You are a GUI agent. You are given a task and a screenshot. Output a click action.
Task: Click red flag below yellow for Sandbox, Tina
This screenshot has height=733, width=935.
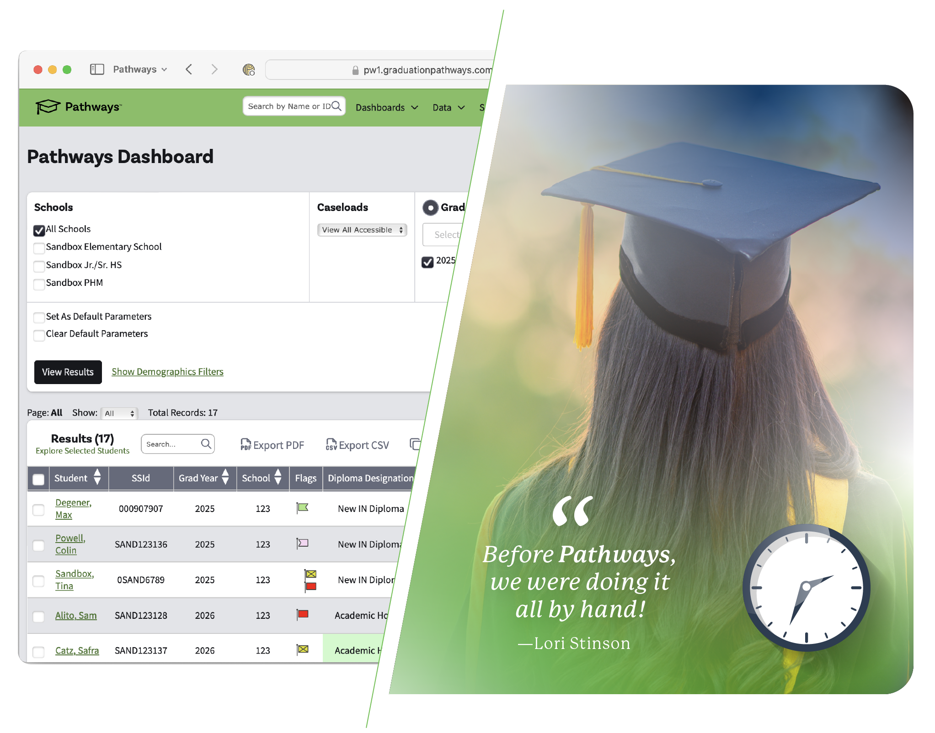point(310,586)
